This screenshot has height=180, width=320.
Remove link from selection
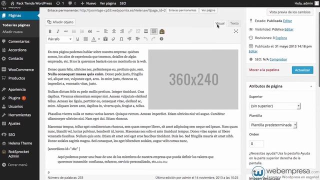138,31
